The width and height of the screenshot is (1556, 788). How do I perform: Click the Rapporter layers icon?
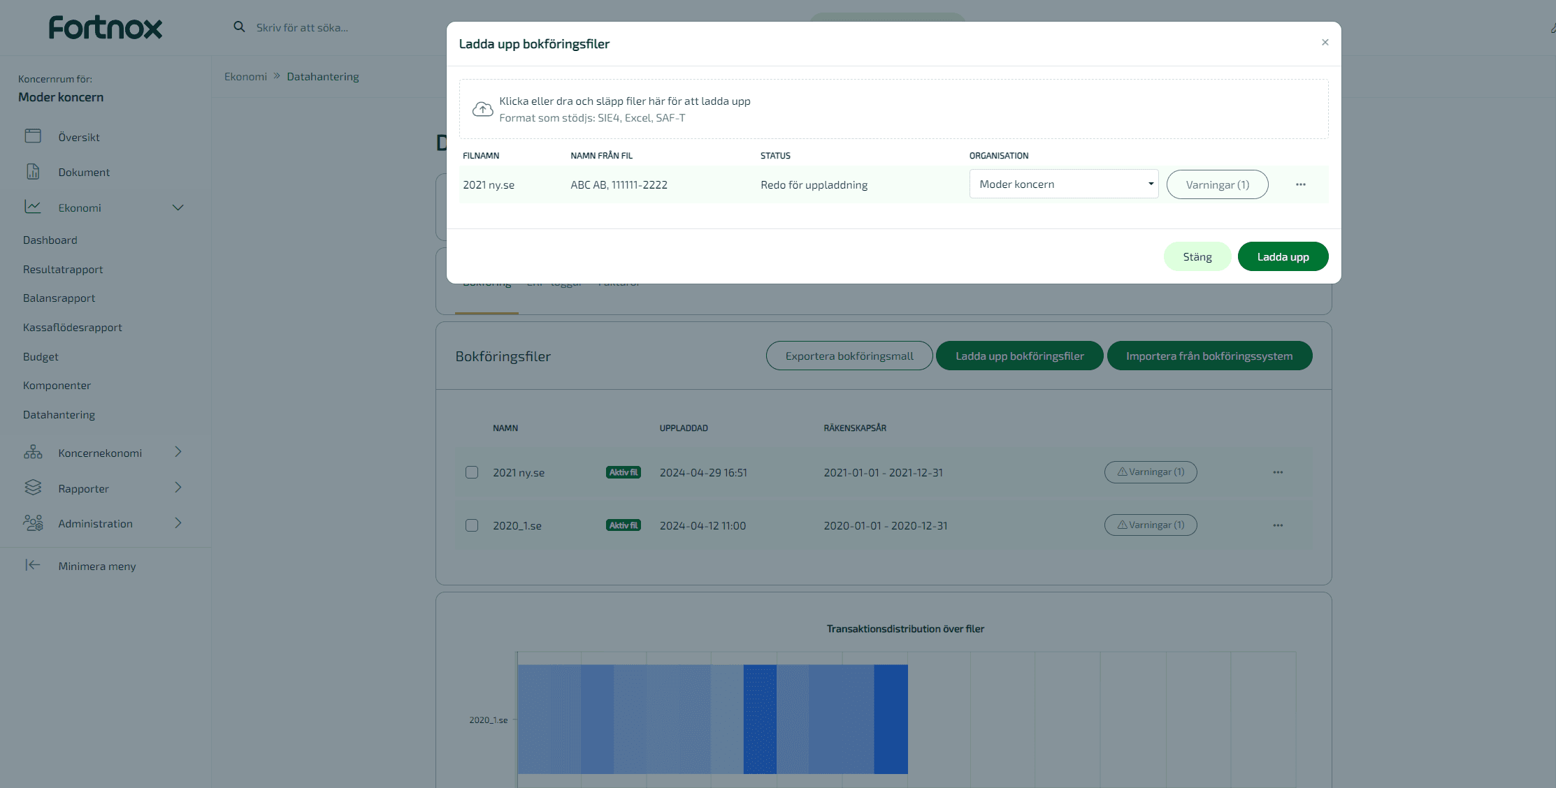(33, 488)
